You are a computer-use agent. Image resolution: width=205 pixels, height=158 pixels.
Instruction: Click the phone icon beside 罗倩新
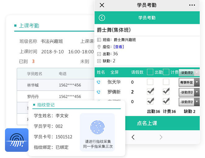pyautogui.click(x=99, y=92)
